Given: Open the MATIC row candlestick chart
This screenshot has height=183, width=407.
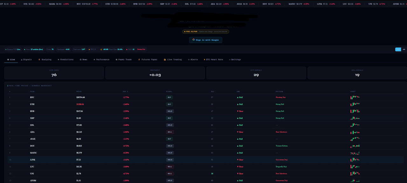Looking at the screenshot, I should 355,153.
